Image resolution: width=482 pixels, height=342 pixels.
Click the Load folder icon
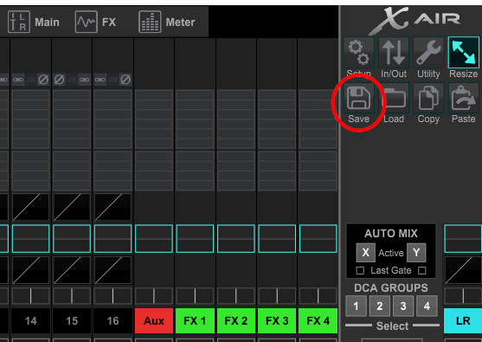[x=394, y=98]
